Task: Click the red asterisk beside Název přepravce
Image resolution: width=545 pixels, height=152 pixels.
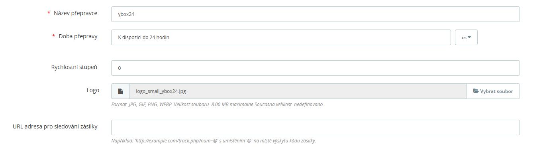Action: 49,14
